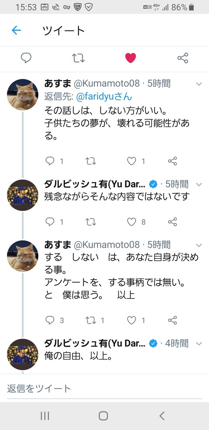The height and width of the screenshot is (430, 209).
Task: Open dropdown chevron on Darvish's 5時間 tweet
Action: [x=199, y=184]
